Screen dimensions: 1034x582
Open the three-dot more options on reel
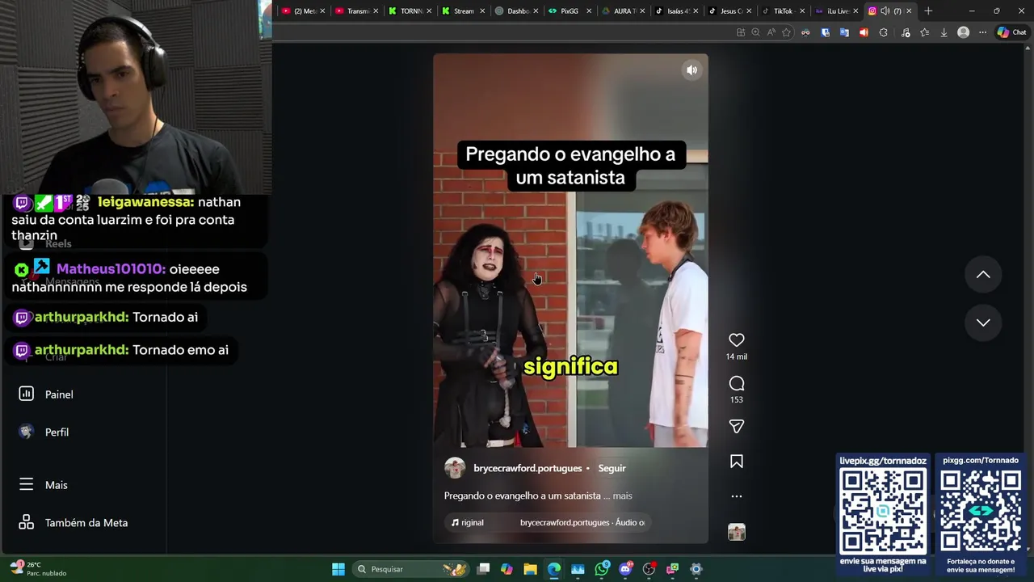pos(736,496)
